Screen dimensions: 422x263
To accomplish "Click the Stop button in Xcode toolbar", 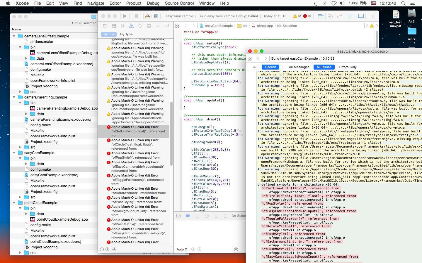I will tap(136, 16).
